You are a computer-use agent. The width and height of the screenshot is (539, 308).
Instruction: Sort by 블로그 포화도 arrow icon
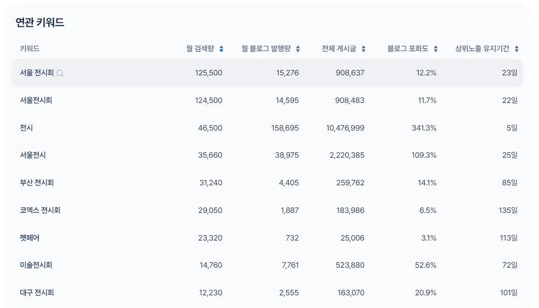click(x=436, y=49)
